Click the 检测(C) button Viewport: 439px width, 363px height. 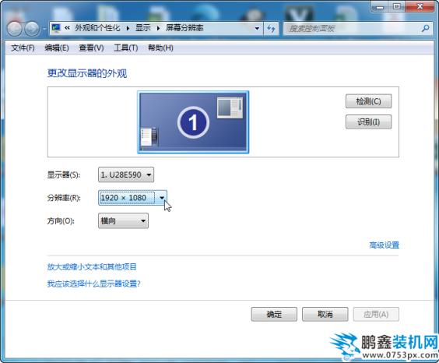(368, 101)
